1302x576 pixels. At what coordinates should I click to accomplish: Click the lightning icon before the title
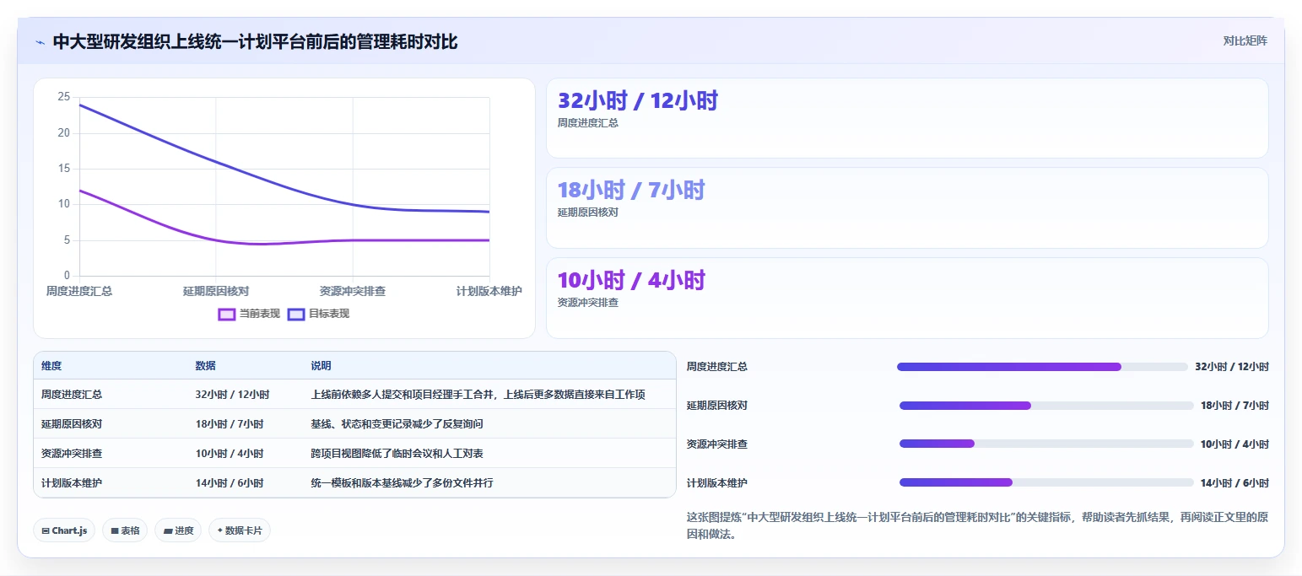point(40,42)
